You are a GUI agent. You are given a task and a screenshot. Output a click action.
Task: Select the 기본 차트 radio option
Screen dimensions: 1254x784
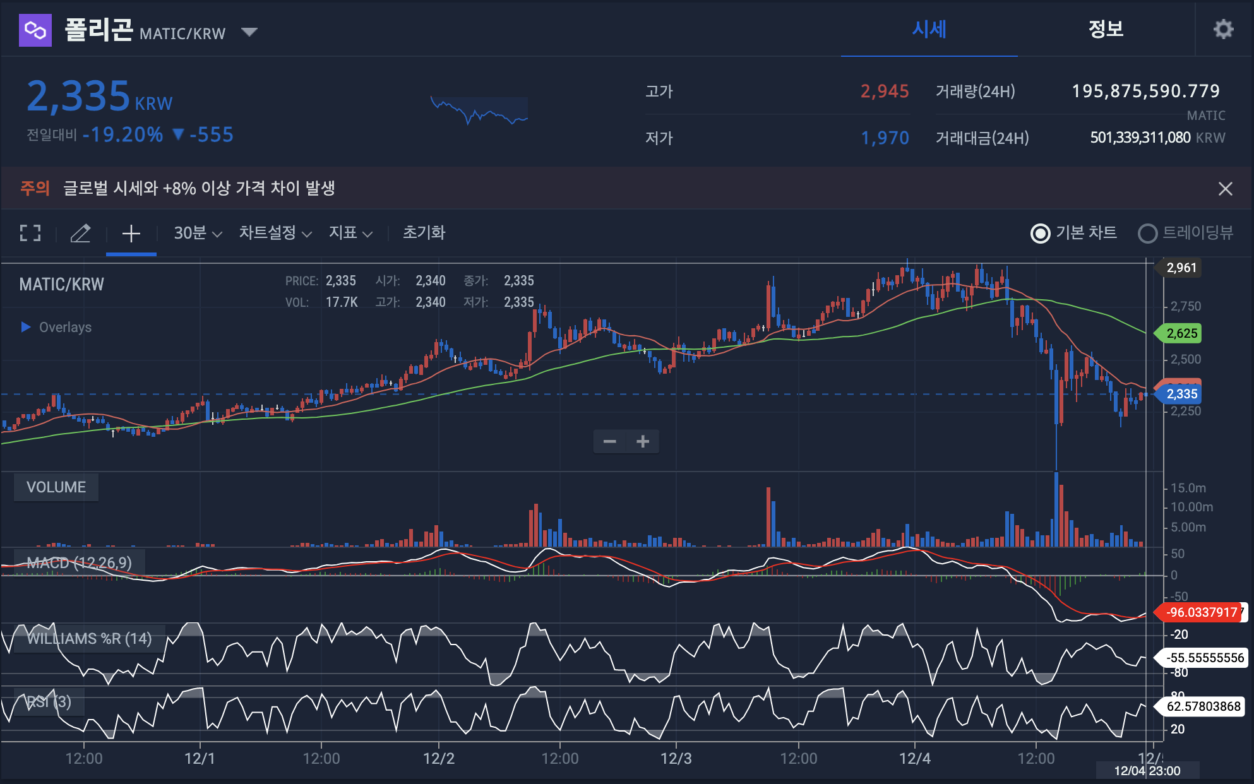[1040, 234]
